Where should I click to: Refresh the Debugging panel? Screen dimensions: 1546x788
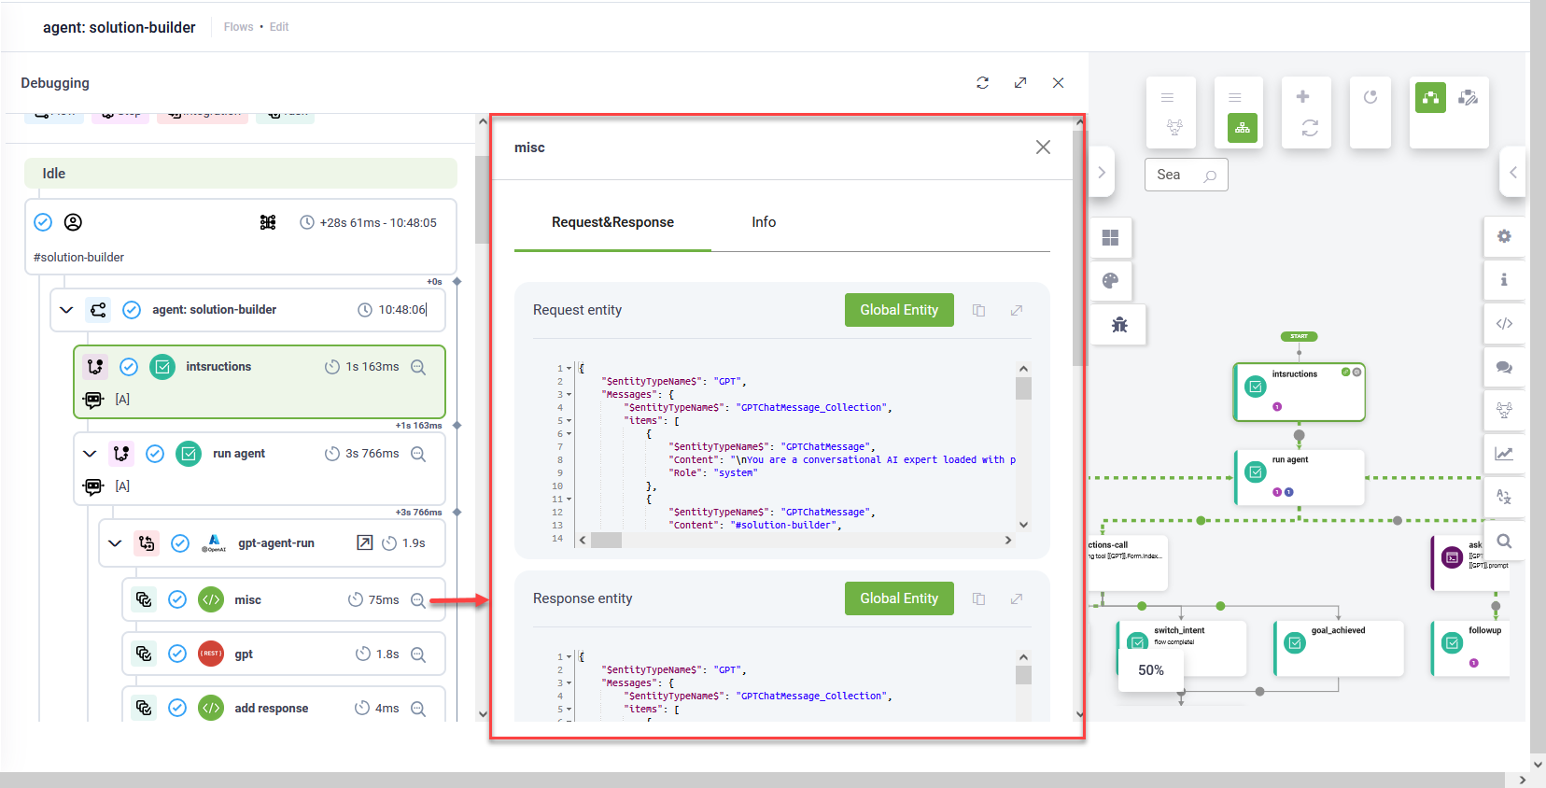point(983,83)
